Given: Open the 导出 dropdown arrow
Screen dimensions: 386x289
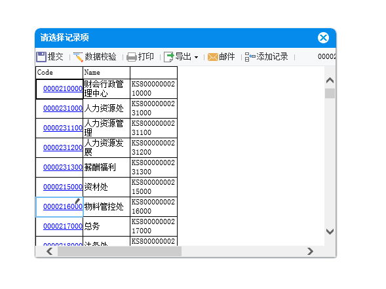Looking at the screenshot, I should pyautogui.click(x=196, y=58).
